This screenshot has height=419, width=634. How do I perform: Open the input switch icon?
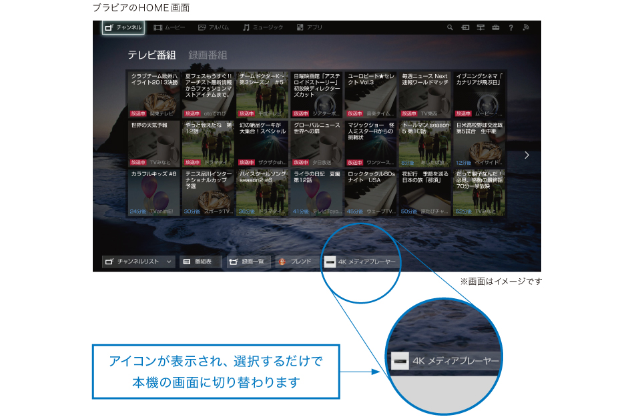click(465, 28)
